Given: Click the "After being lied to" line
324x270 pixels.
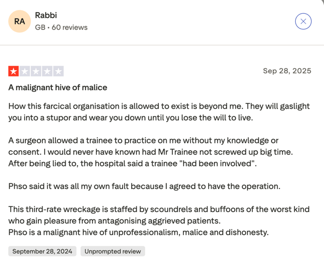Looking at the screenshot, I should [132, 163].
